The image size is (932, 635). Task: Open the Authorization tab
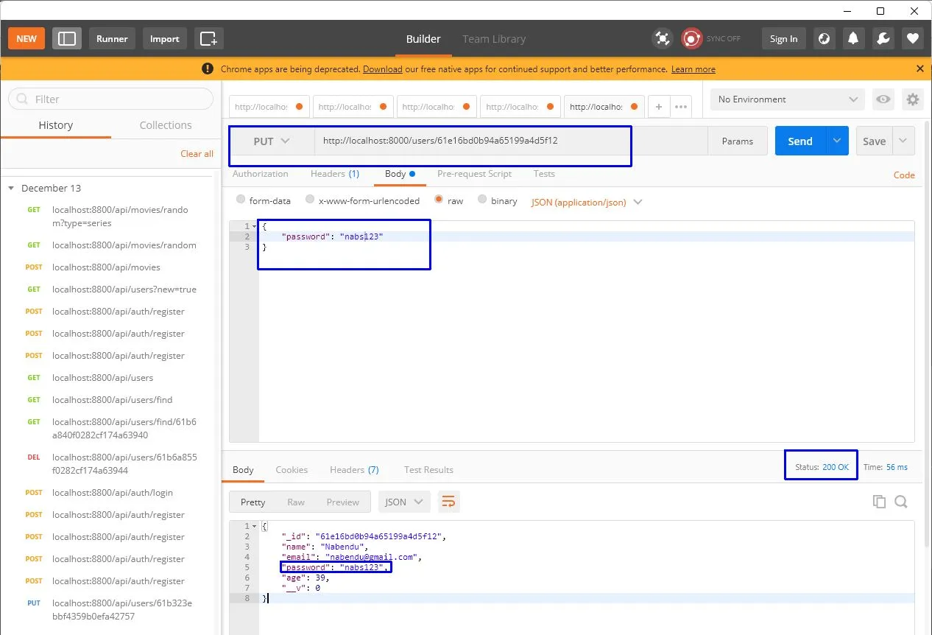(261, 174)
